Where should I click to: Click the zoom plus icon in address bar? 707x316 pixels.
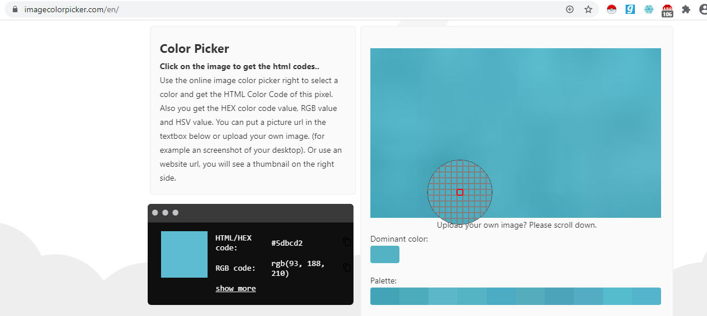[570, 9]
